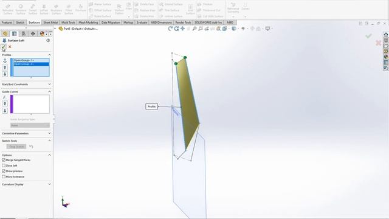This screenshot has width=389, height=219.
Task: Move selected profile up in Profiles list
Action: pyautogui.click(x=5, y=68)
